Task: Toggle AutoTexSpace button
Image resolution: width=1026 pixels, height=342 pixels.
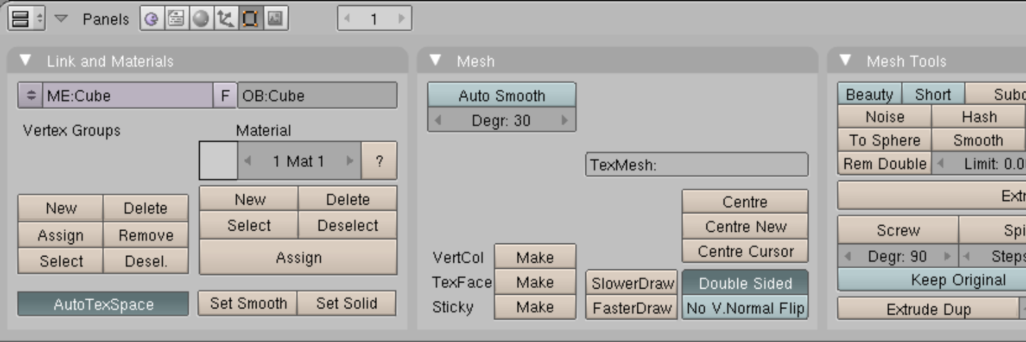Action: pyautogui.click(x=103, y=304)
